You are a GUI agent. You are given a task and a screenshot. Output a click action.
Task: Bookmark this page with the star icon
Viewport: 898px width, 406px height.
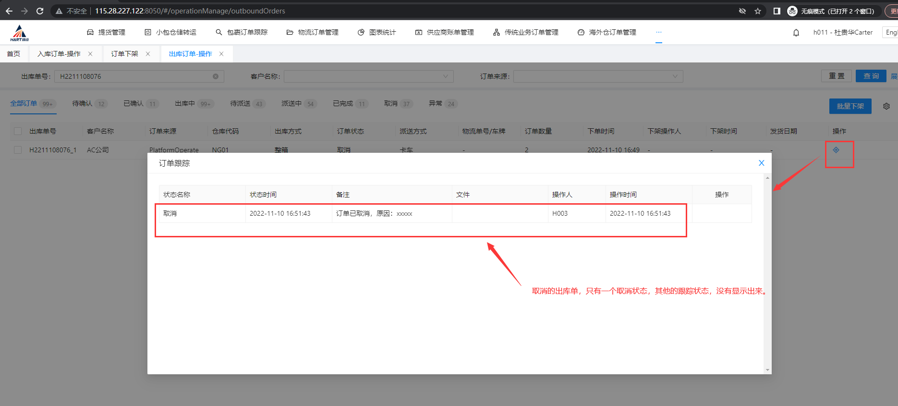pyautogui.click(x=758, y=11)
